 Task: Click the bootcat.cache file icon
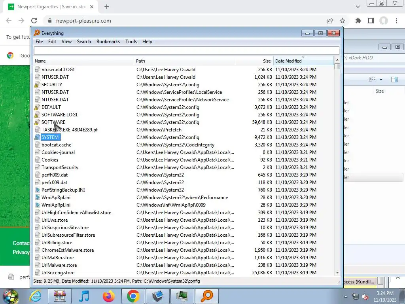click(x=38, y=145)
